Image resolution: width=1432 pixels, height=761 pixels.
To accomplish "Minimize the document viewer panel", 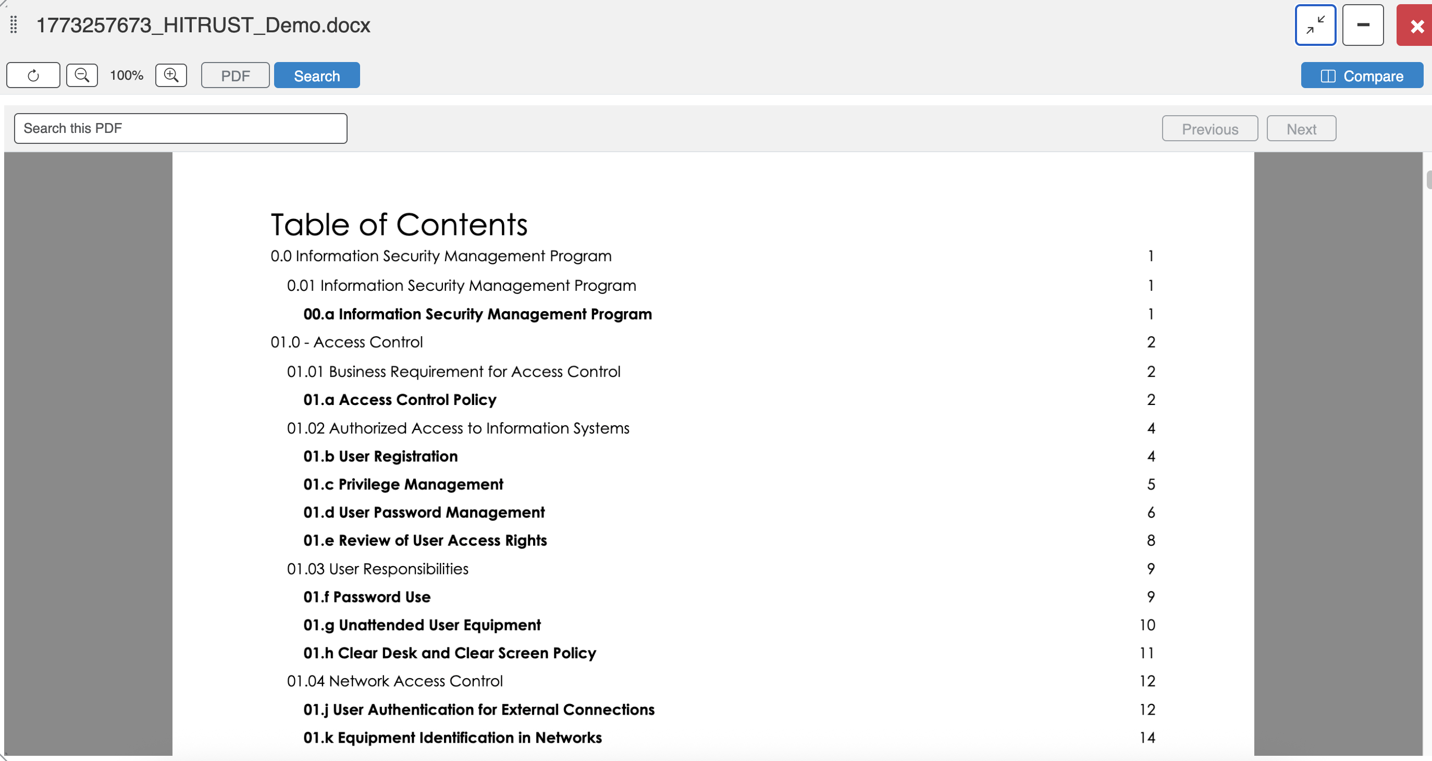I will [1363, 25].
